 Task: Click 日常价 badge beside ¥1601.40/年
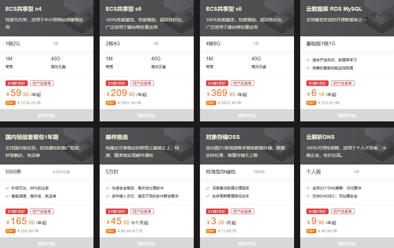pyautogui.click(x=111, y=103)
